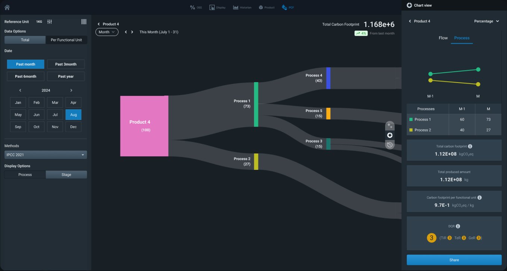Click the columns icon in the Reference Unit row
Screen dimensions: 507x271
coord(84,22)
